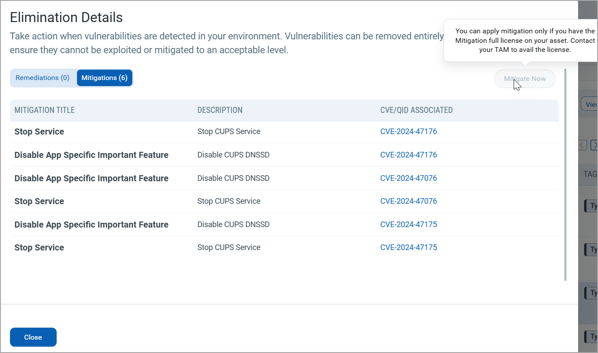Switch to the Remediations (0) tab
598x353 pixels.
click(x=42, y=78)
